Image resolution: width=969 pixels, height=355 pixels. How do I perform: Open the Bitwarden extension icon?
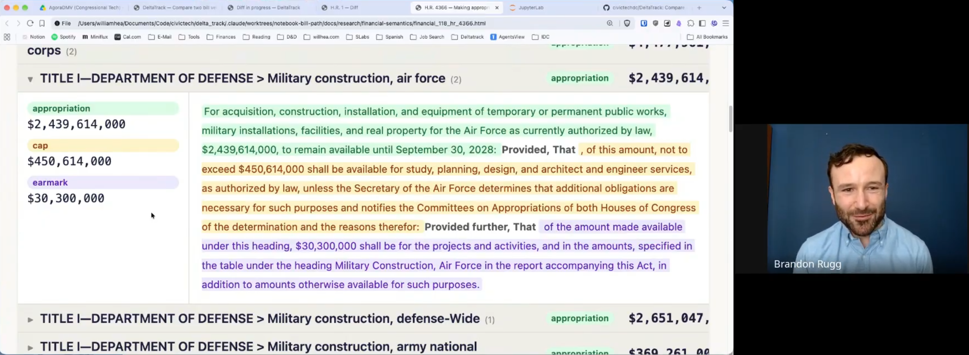643,23
